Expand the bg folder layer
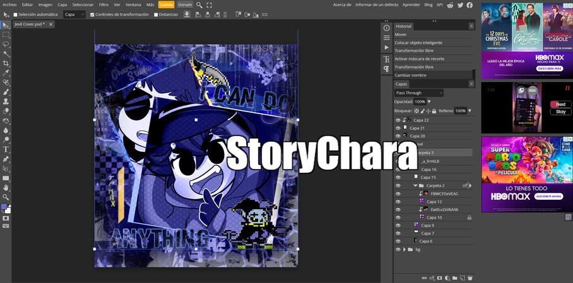This screenshot has height=283, width=573. 404,250
